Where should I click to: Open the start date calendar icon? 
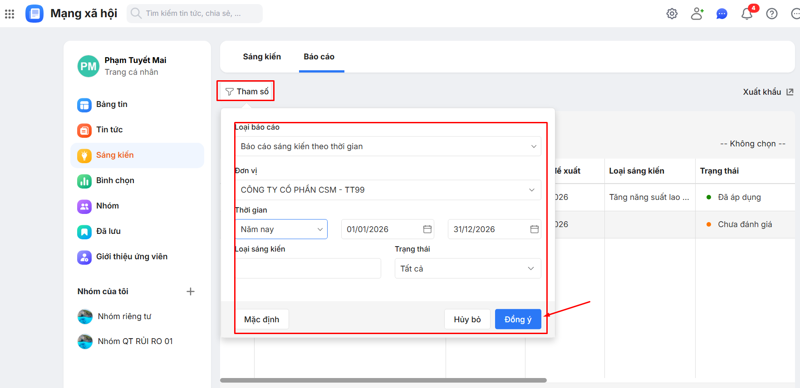coord(427,229)
